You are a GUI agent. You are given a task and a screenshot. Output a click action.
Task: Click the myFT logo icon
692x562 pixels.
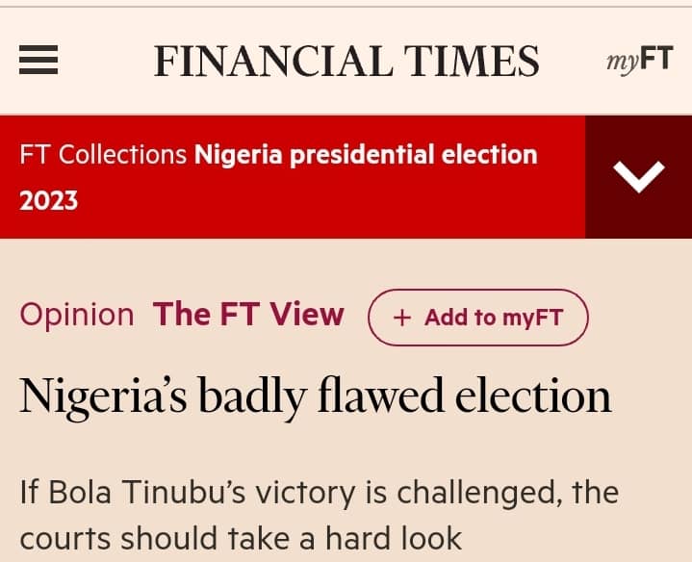coord(638,62)
